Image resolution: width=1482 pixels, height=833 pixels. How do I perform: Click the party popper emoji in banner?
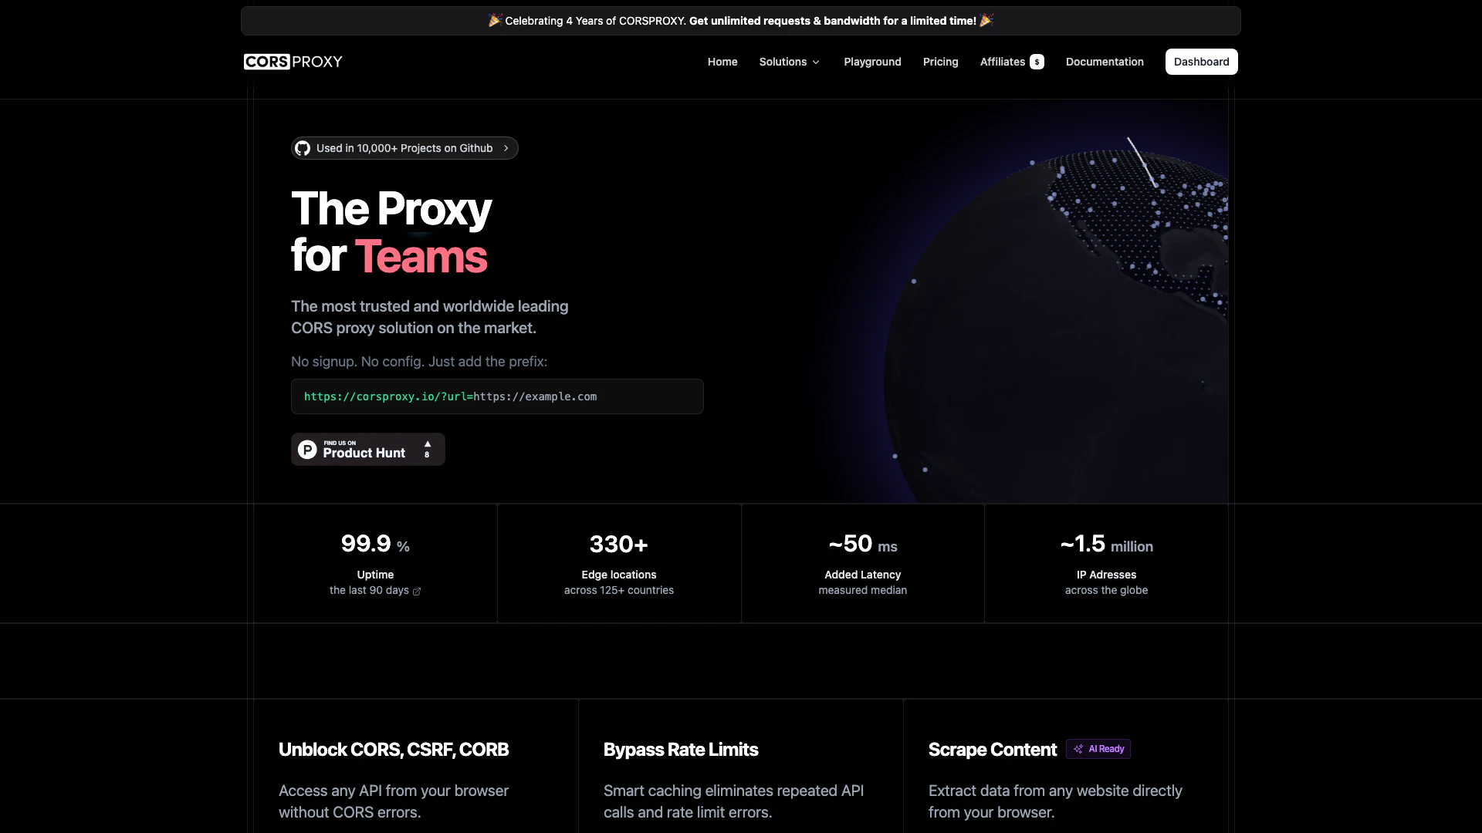tap(495, 21)
